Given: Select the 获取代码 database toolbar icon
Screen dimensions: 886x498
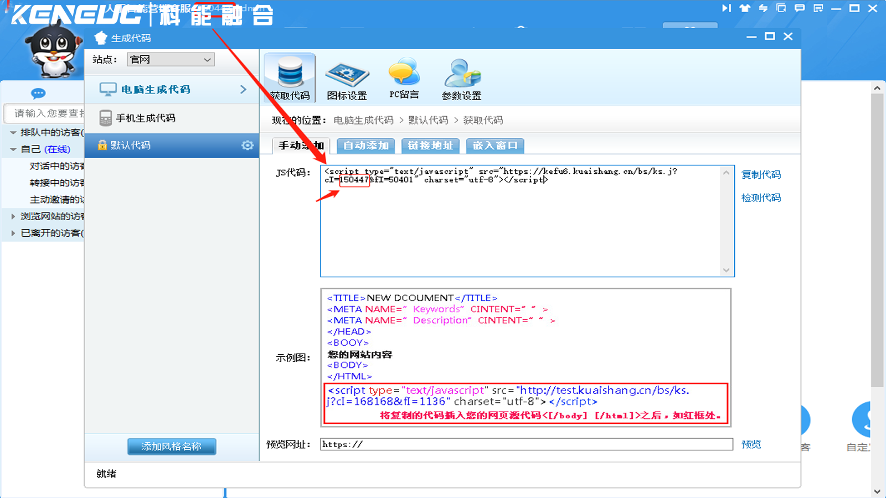Looking at the screenshot, I should pyautogui.click(x=290, y=78).
